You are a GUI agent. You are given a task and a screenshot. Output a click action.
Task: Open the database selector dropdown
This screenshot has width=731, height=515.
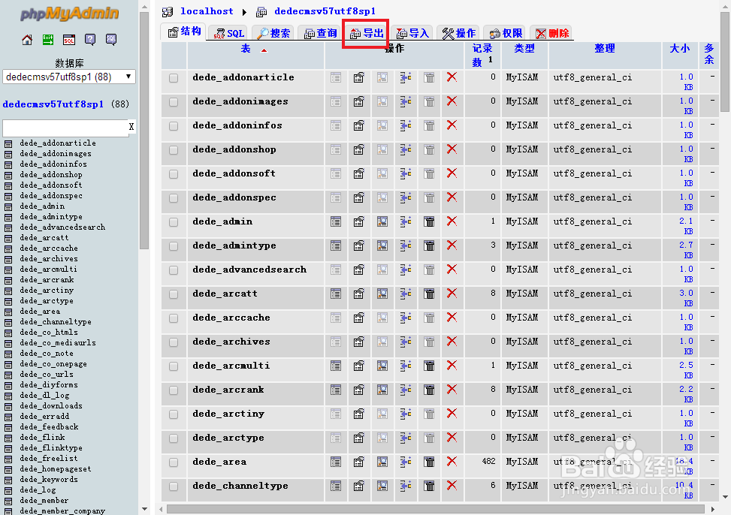point(69,77)
